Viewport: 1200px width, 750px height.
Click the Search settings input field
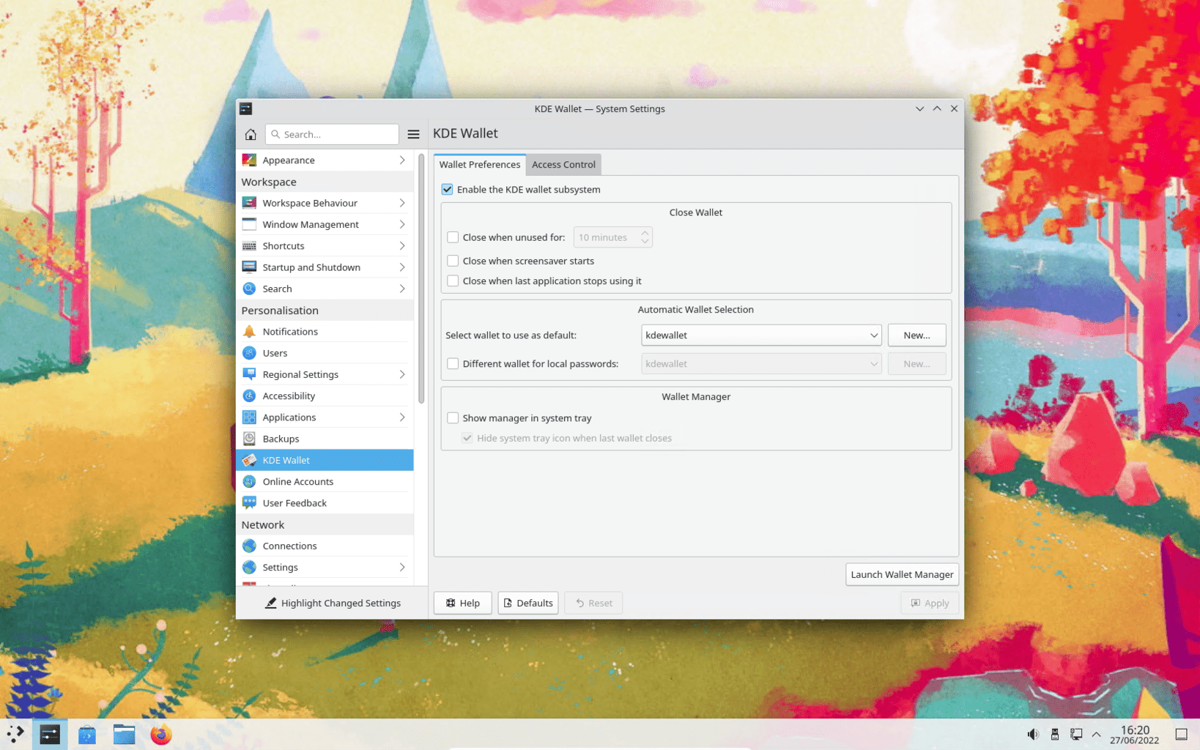[332, 134]
